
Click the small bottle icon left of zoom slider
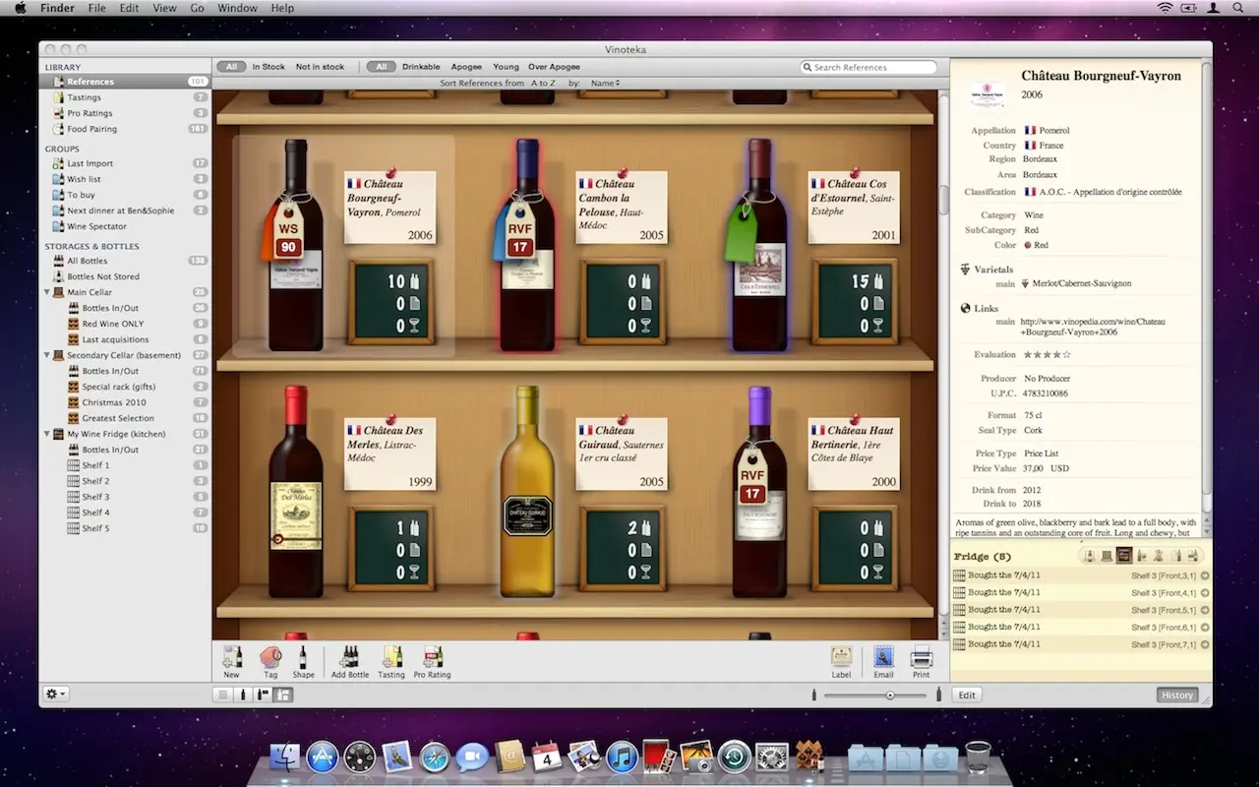click(x=813, y=695)
